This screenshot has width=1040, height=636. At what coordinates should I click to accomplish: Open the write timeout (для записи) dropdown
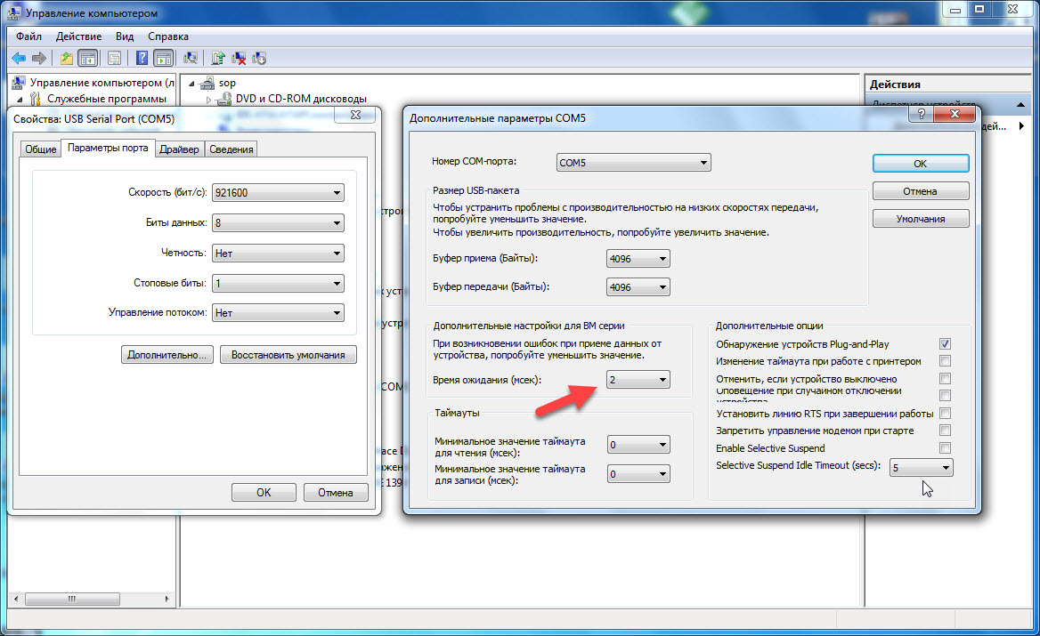(x=638, y=474)
